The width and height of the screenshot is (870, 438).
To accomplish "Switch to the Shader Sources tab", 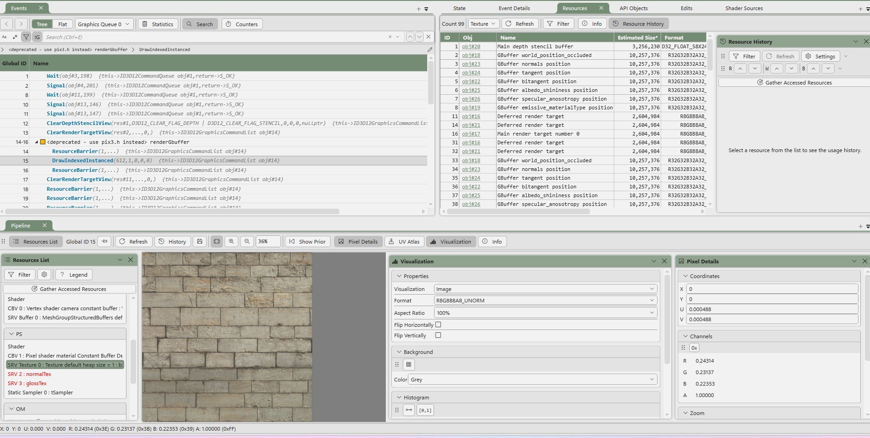I will [744, 8].
